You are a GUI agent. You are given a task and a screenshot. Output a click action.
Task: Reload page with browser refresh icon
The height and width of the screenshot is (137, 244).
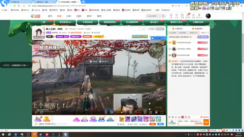coord(14,6)
